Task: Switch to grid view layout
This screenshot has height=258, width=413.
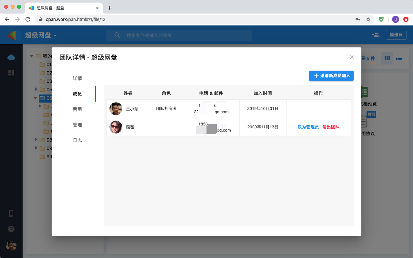Action: [387, 58]
